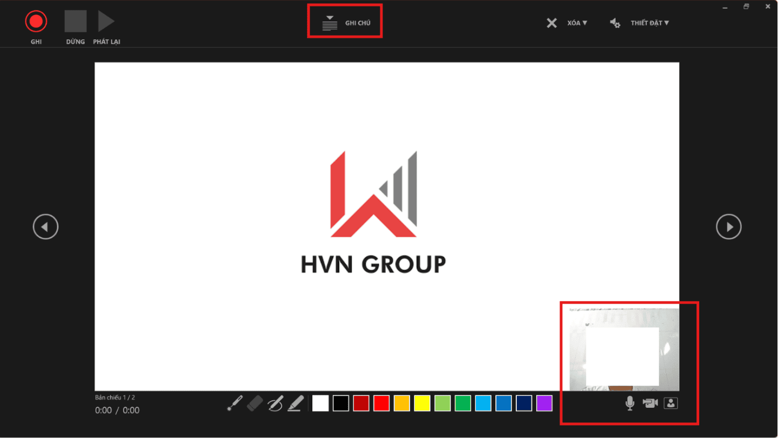Show speaker notes with GHI CHÚ
Image resolution: width=778 pixels, height=438 pixels.
coord(346,23)
